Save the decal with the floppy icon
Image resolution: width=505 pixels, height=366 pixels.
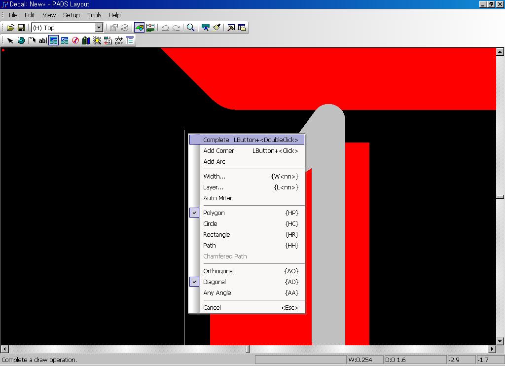pyautogui.click(x=21, y=28)
